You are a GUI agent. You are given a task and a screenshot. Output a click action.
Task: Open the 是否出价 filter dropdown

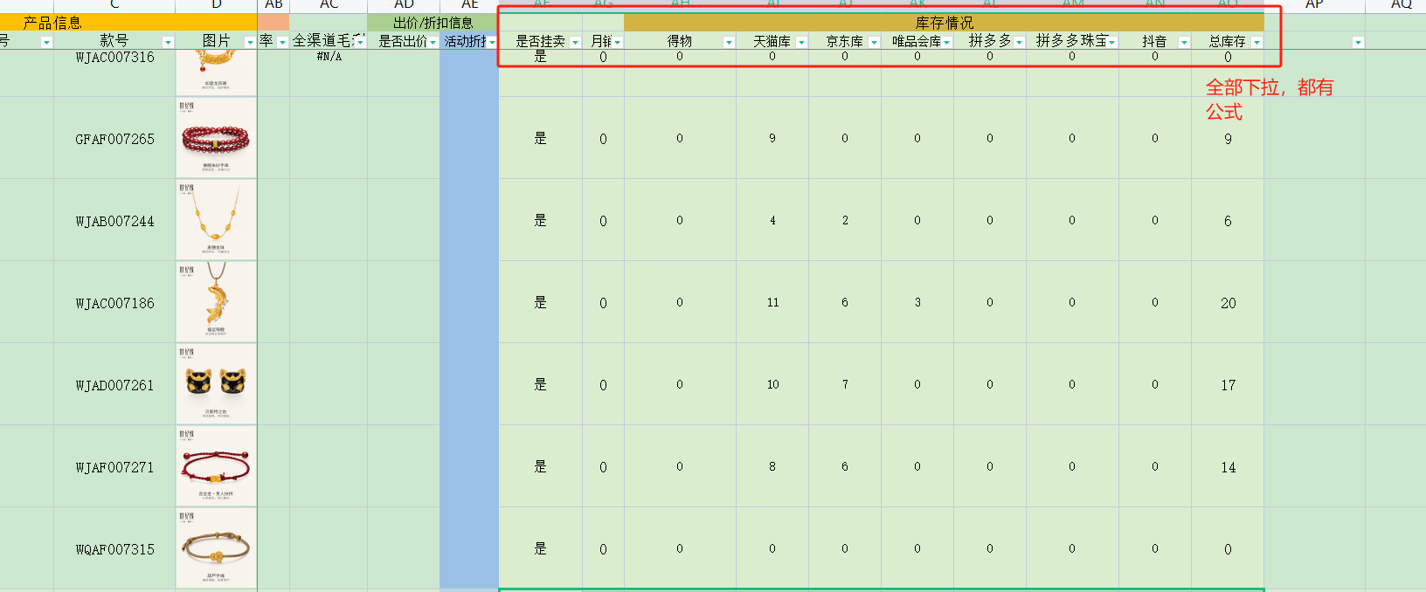[x=433, y=42]
